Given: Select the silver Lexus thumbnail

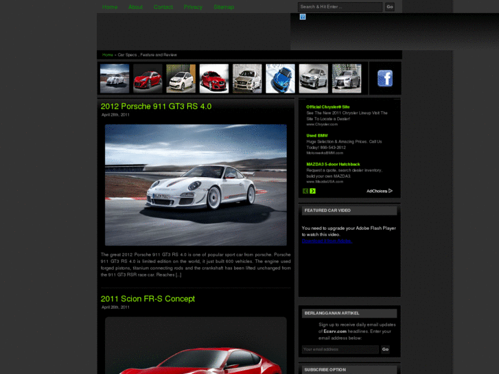Looking at the screenshot, I should 347,78.
